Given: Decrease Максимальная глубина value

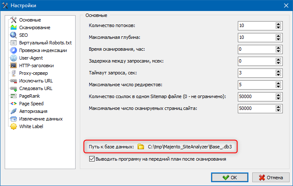Looking at the screenshot, I should click(278, 39).
